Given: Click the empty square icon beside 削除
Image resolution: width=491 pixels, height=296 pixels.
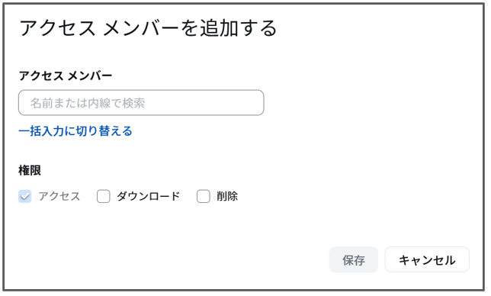Looking at the screenshot, I should click(x=204, y=196).
